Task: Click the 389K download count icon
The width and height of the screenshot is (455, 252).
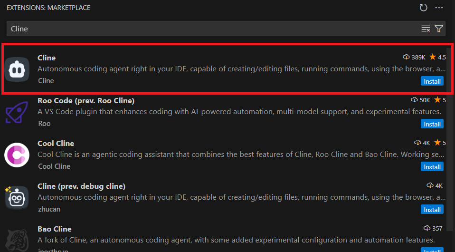Action: 406,57
